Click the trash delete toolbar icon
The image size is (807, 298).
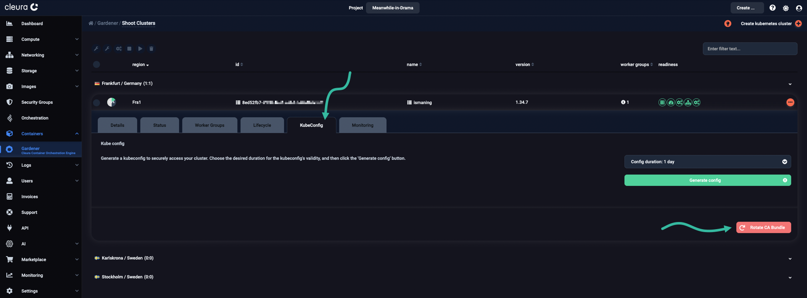click(x=151, y=49)
